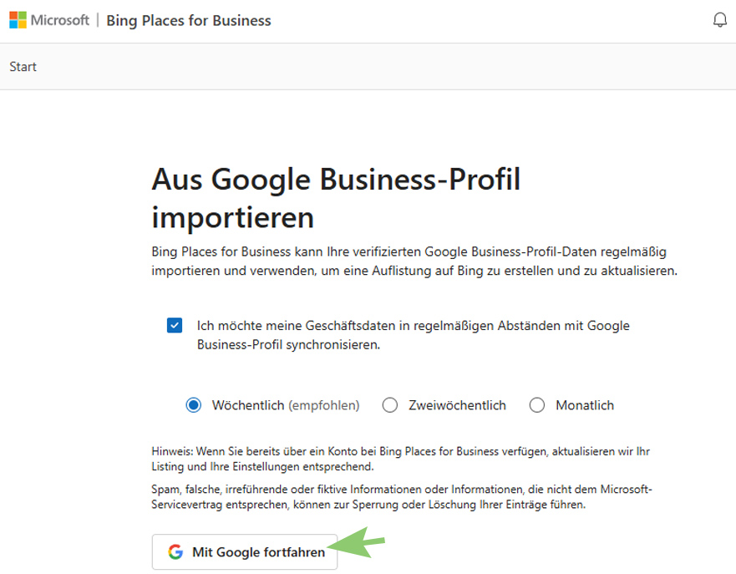This screenshot has width=736, height=574.
Task: Open the notifications bell
Action: click(719, 20)
